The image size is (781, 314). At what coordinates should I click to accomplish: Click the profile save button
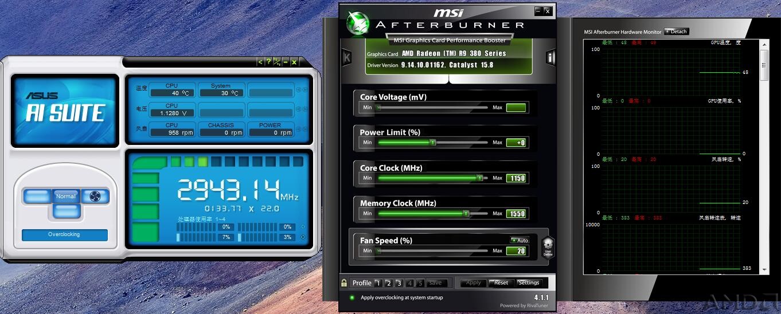coord(436,283)
